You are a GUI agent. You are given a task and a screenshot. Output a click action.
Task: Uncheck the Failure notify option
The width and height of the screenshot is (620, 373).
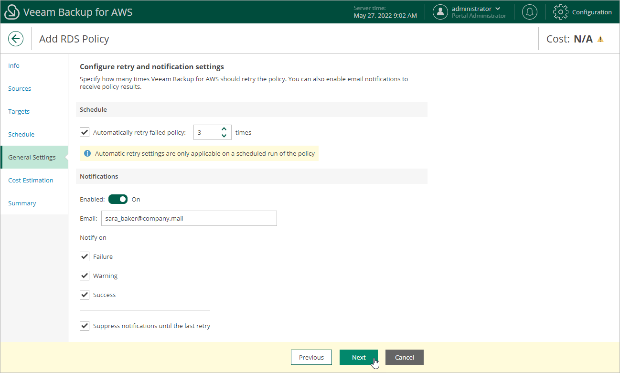pos(85,256)
